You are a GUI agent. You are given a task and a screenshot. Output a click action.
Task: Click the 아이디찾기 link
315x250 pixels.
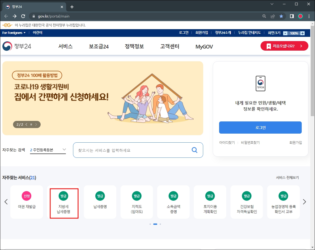tap(227, 142)
